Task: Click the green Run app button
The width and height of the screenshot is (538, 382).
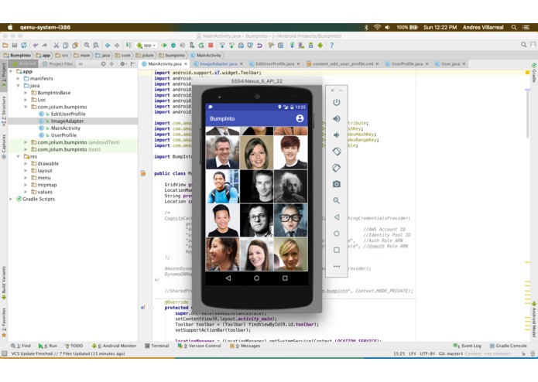Action: [164, 45]
